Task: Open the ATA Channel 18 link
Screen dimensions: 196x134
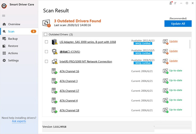Action: point(69,110)
